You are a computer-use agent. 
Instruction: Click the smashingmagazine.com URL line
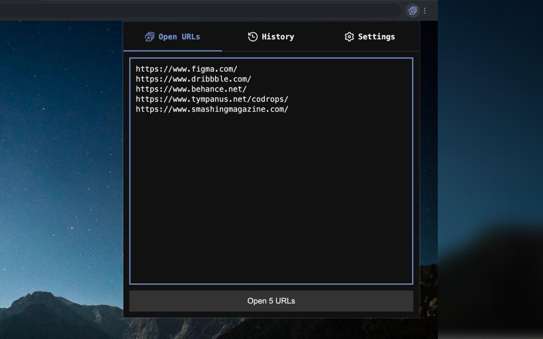[212, 109]
